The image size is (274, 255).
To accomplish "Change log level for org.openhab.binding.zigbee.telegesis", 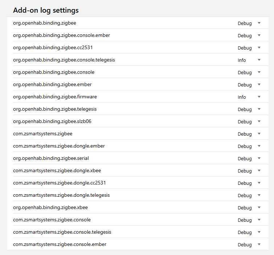I will pos(249,109).
